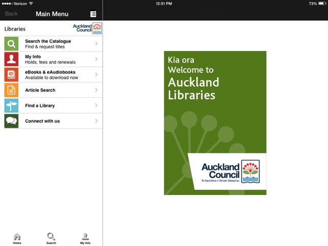Tap the battery indicator icon

click(x=322, y=4)
